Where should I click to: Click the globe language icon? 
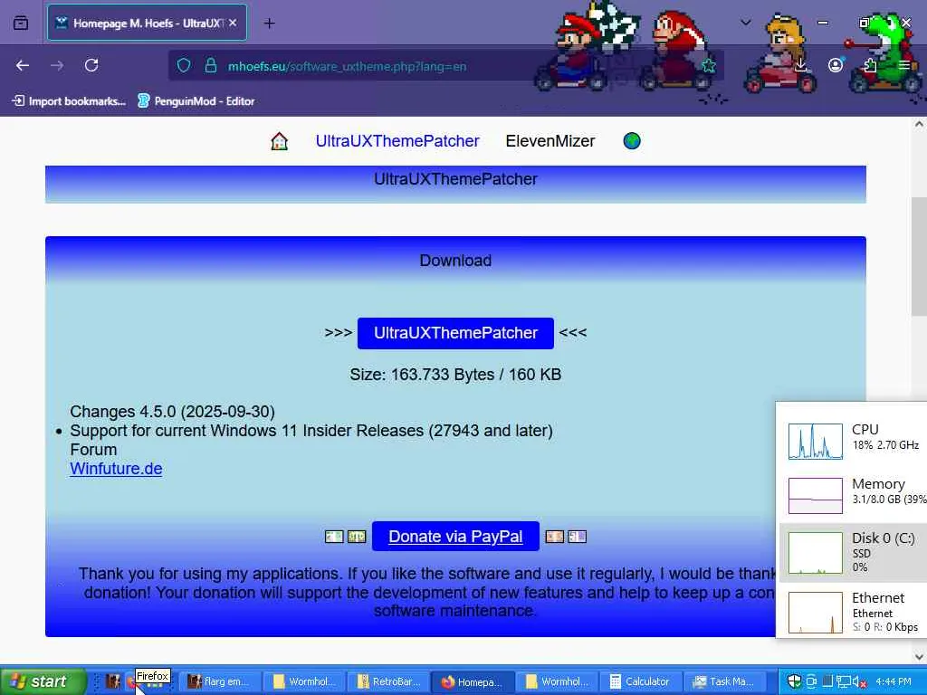[632, 141]
